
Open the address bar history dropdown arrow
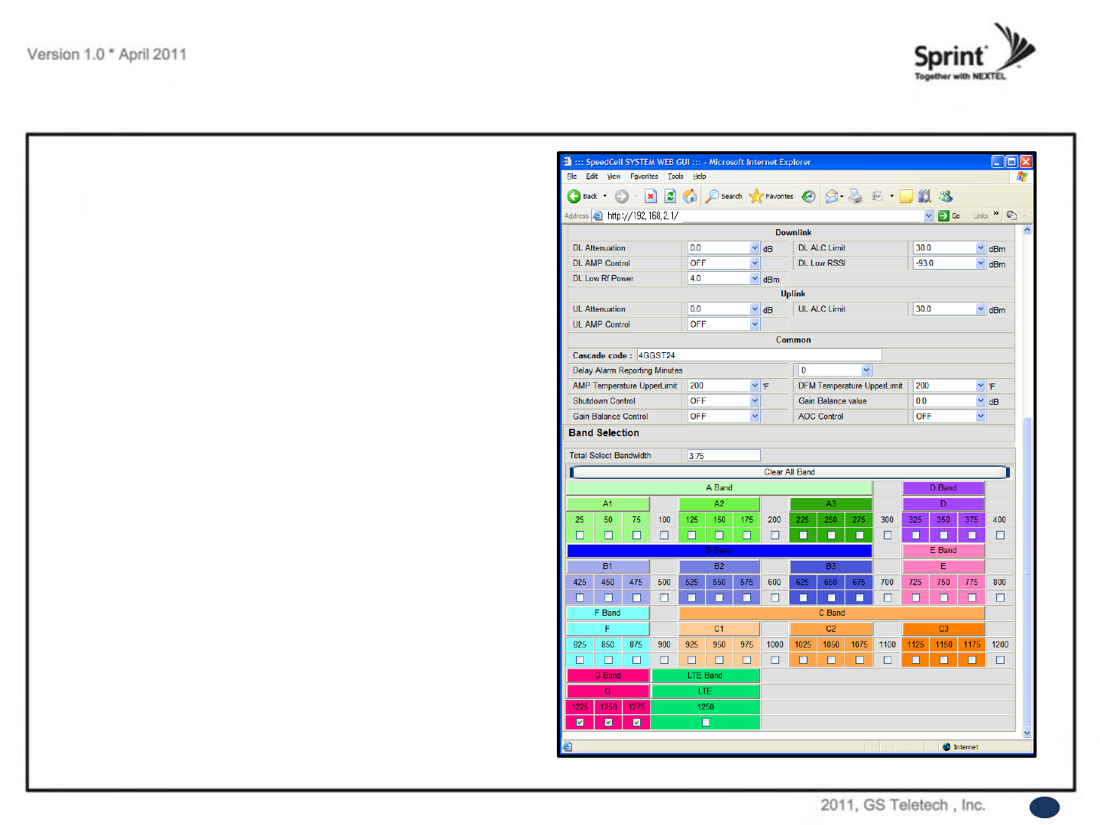[x=929, y=216]
